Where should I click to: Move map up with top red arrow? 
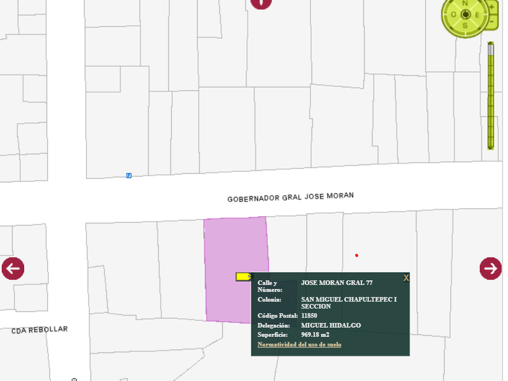click(261, 2)
